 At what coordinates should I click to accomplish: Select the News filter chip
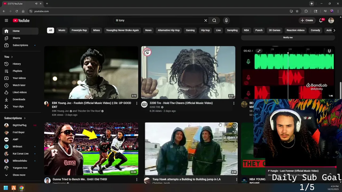point(148,30)
